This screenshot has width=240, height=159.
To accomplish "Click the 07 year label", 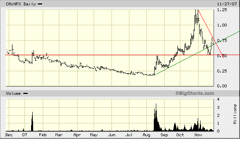I will pos(24,135).
